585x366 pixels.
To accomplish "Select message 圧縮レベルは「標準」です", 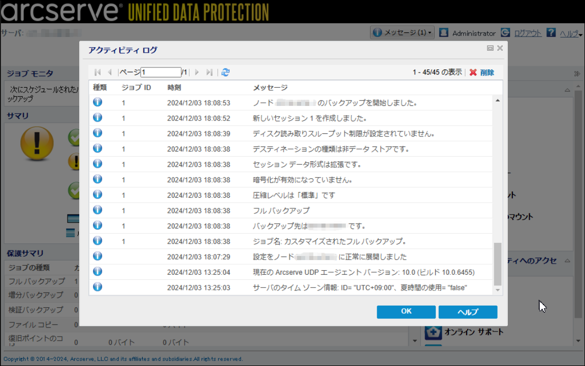I will pyautogui.click(x=294, y=195).
